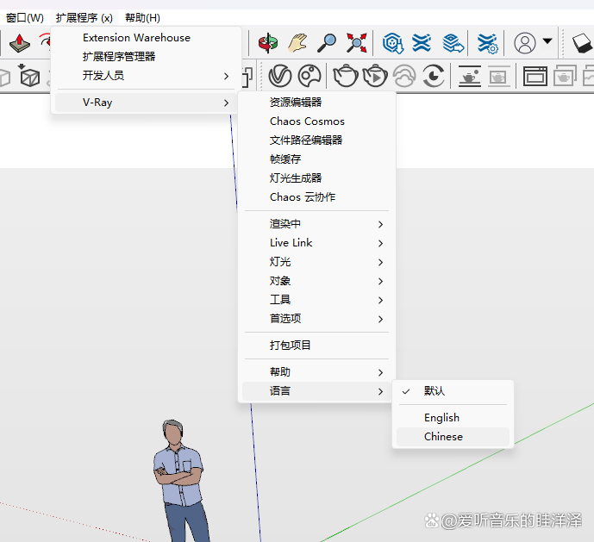Choose Chaos Cosmos menu entry
Viewport: 594px width, 542px height.
316,121
